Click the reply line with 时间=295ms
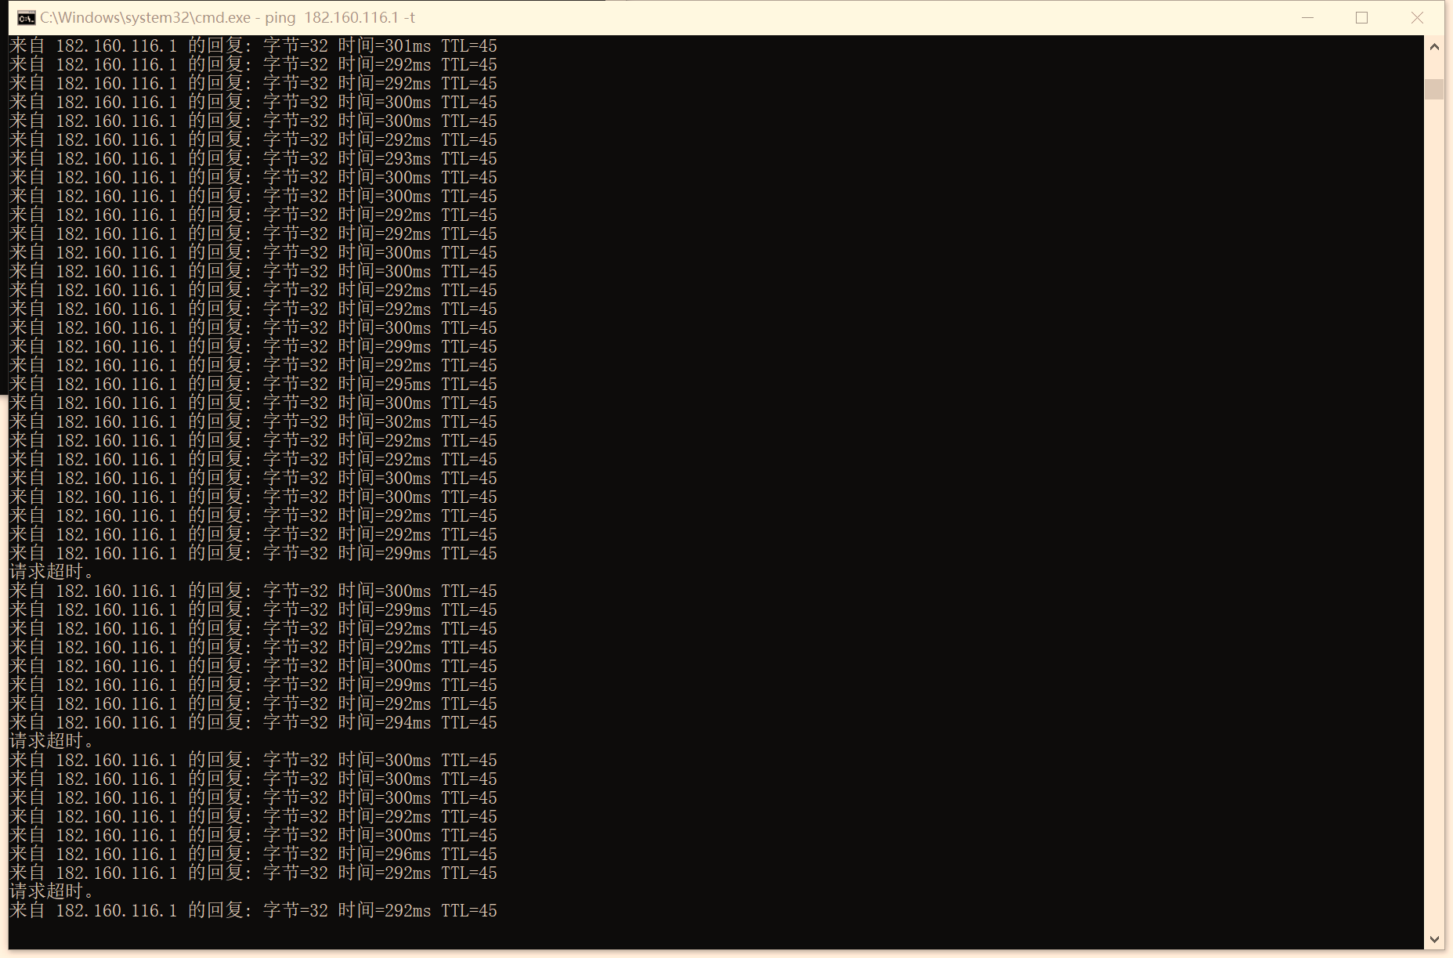Image resolution: width=1453 pixels, height=958 pixels. (x=253, y=384)
